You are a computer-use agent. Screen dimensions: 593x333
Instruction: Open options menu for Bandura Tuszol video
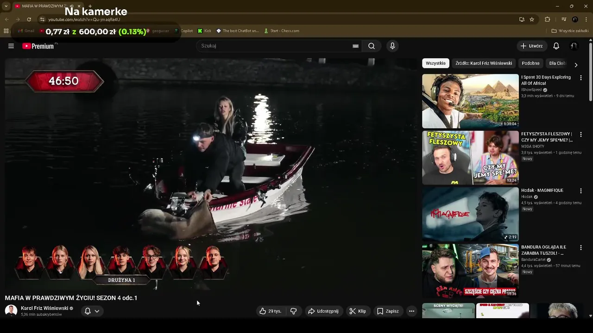pos(581,248)
